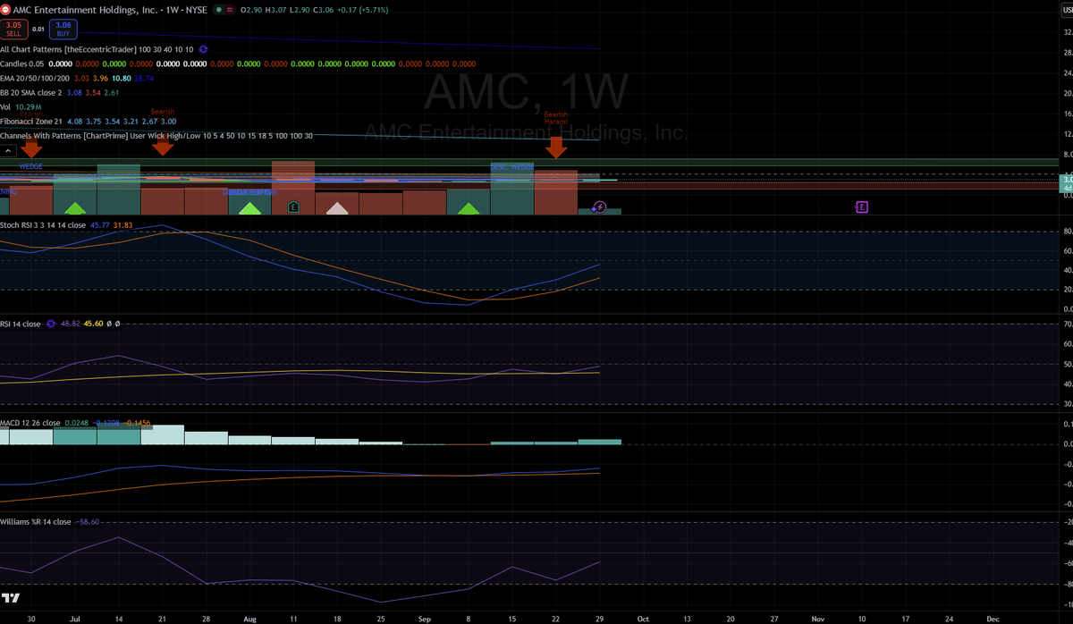Click the white up-arrow marker in August
The width and height of the screenshot is (1073, 624).
(337, 209)
